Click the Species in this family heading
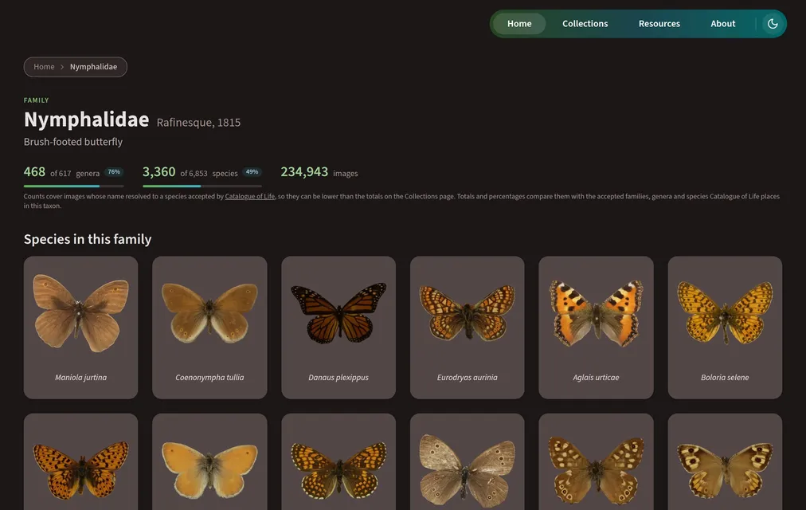This screenshot has height=510, width=806. pyautogui.click(x=88, y=239)
